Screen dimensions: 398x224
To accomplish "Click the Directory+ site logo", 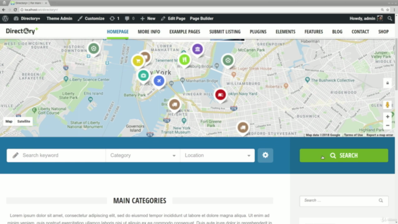I will click(x=22, y=31).
